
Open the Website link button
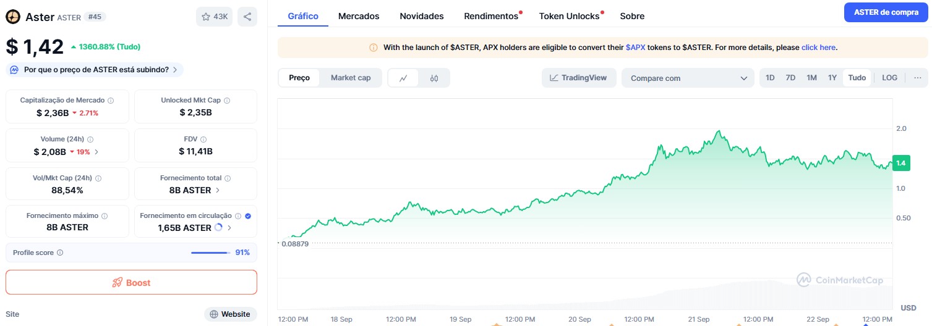click(x=230, y=314)
